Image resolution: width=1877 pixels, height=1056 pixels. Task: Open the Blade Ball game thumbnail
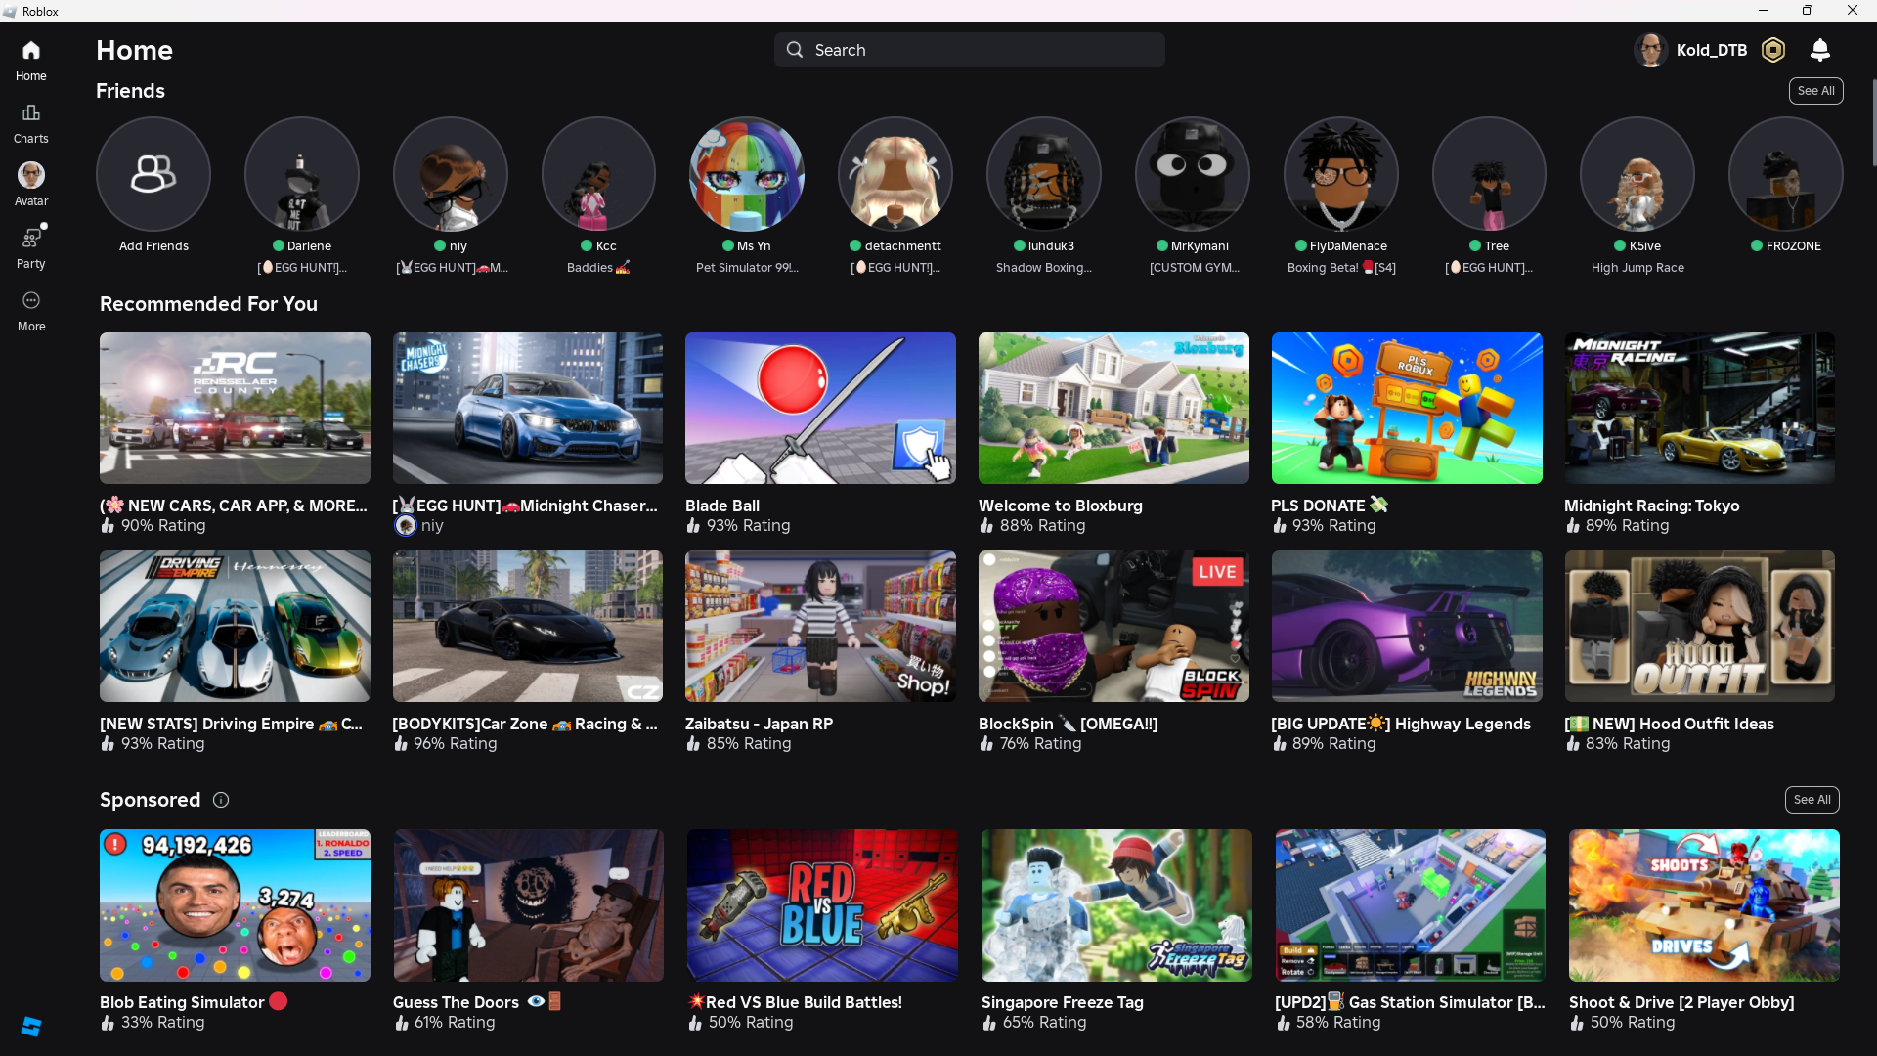tap(820, 409)
